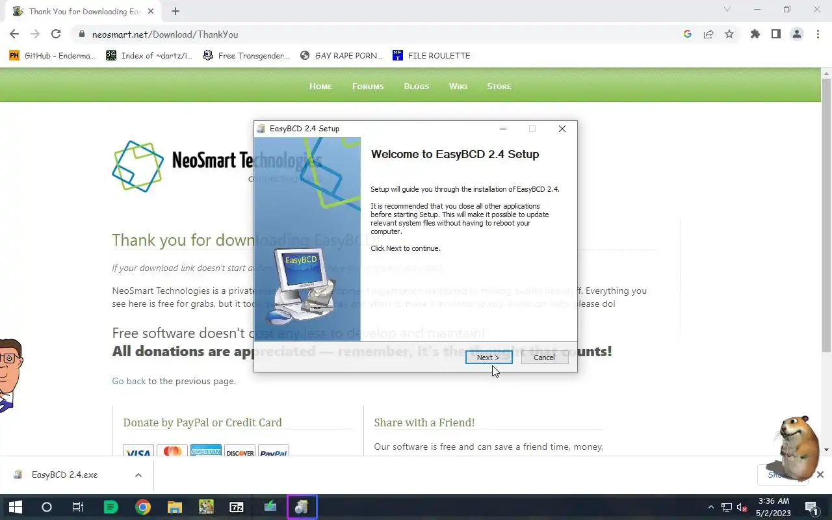Open the GitHub - Enderma bookmark

coord(52,56)
